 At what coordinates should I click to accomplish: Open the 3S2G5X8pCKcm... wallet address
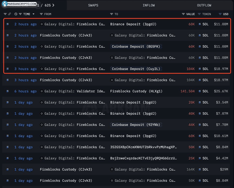point(143,147)
